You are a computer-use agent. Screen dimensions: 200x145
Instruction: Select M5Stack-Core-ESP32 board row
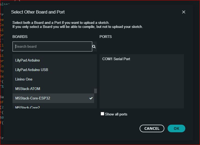(x=53, y=98)
